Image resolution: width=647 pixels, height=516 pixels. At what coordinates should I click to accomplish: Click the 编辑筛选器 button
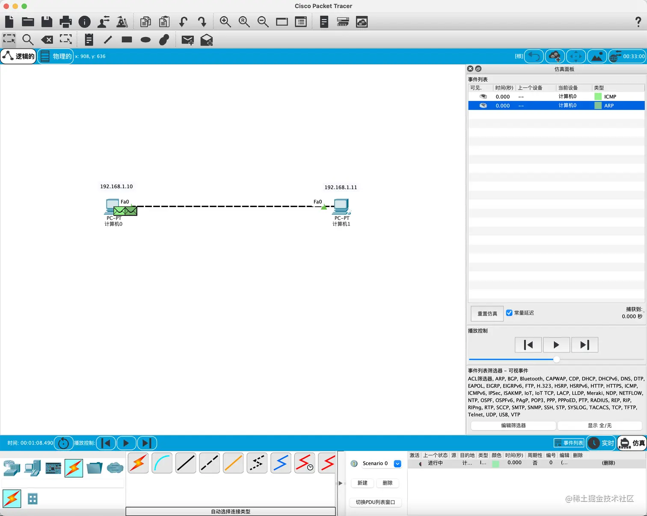tap(513, 425)
